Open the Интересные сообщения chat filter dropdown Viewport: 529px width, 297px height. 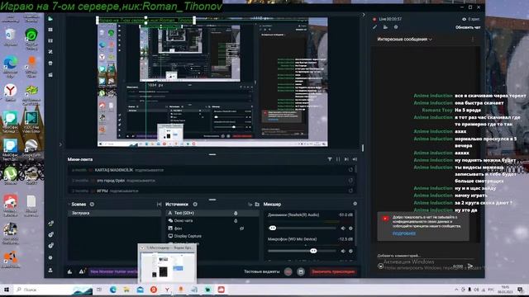(404, 40)
